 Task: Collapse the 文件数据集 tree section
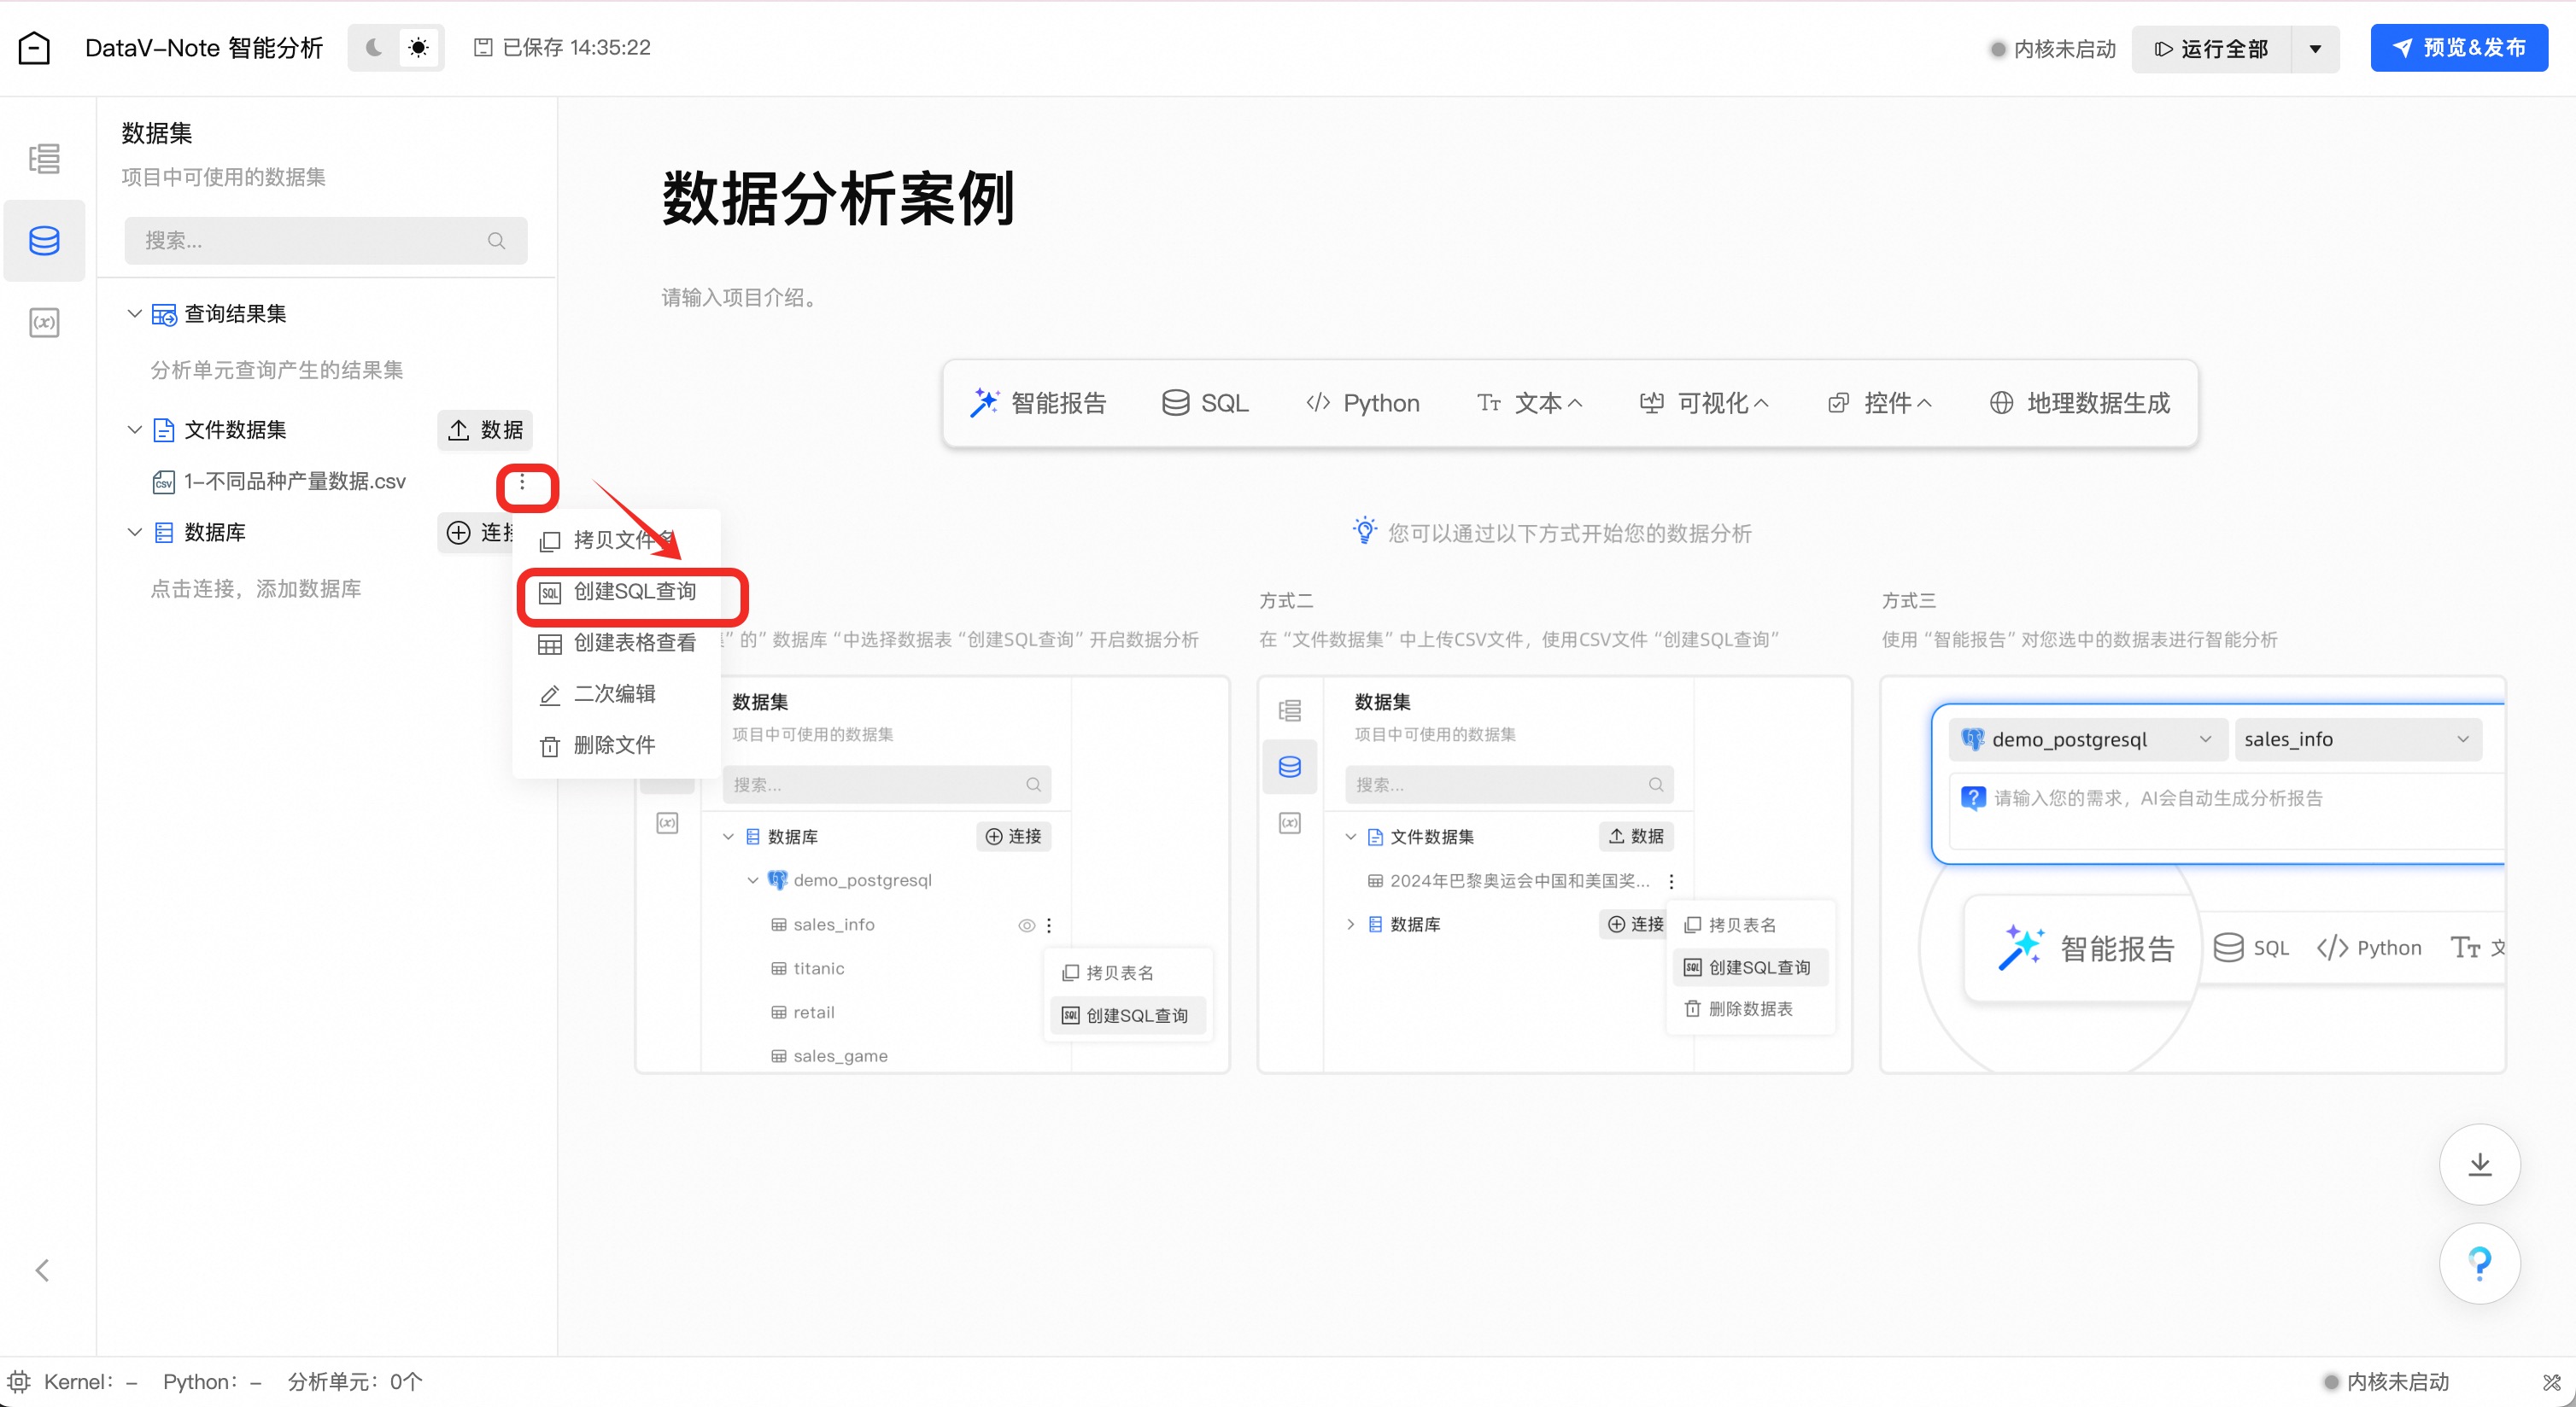[134, 429]
